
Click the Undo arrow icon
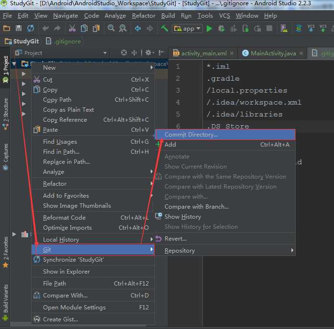click(x=45, y=28)
